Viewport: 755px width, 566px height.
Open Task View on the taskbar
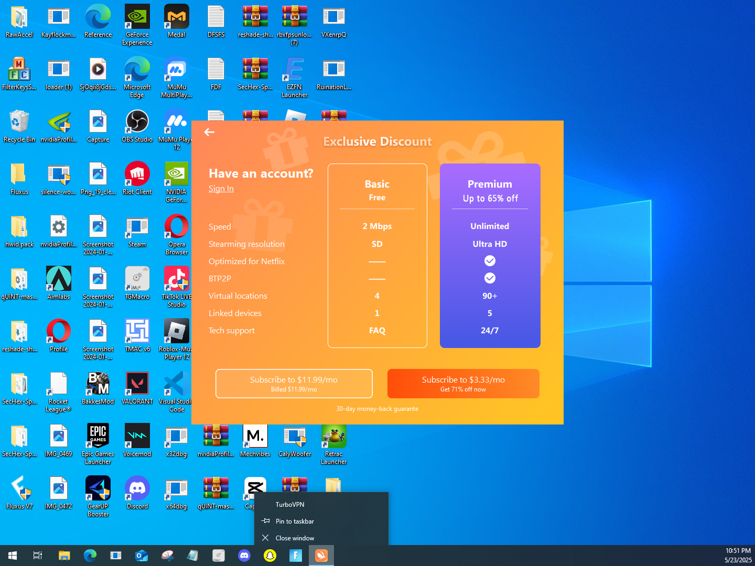(x=38, y=556)
